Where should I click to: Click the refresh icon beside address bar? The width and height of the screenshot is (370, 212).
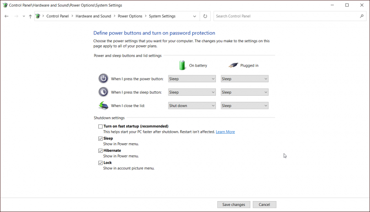click(205, 16)
